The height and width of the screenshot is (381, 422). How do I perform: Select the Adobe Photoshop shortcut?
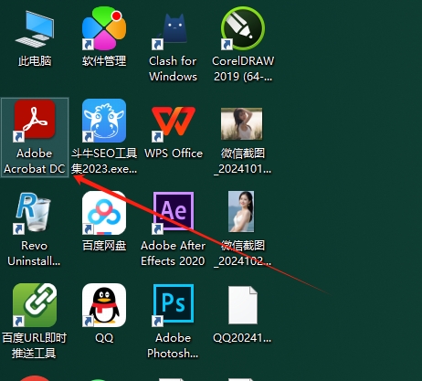pyautogui.click(x=173, y=305)
